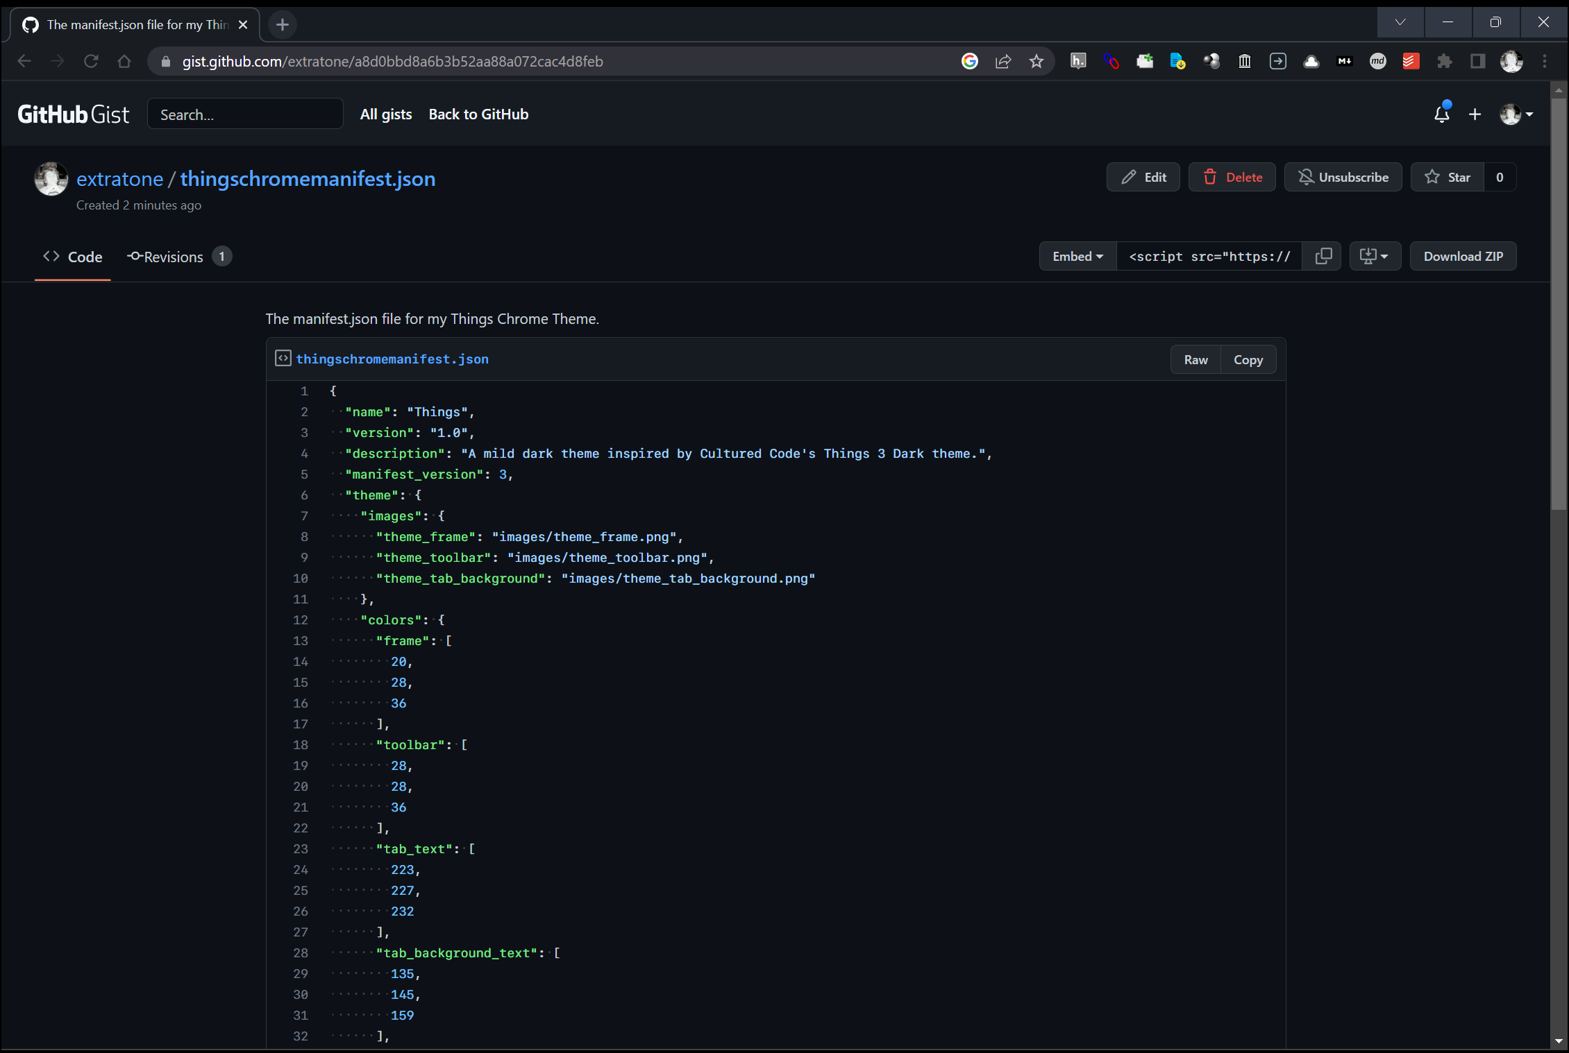
Task: Expand the Embed dropdown
Action: point(1077,257)
